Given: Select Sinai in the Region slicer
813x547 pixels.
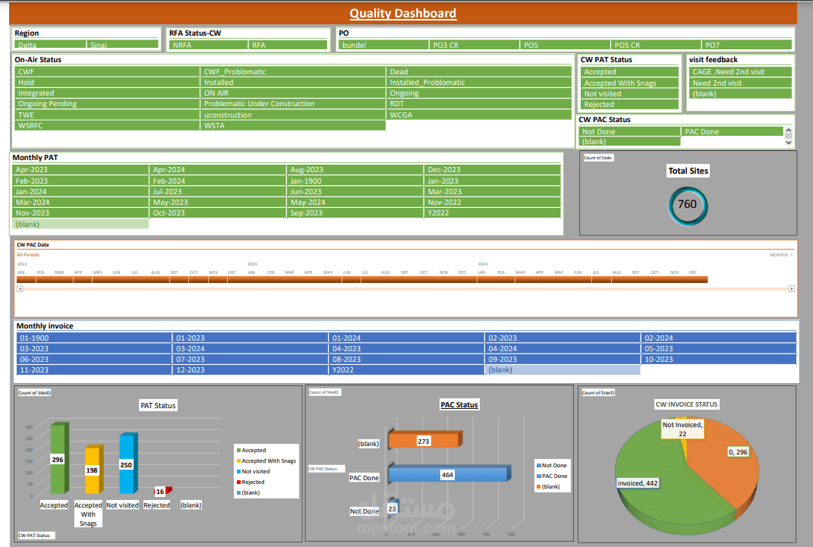Looking at the screenshot, I should (122, 45).
